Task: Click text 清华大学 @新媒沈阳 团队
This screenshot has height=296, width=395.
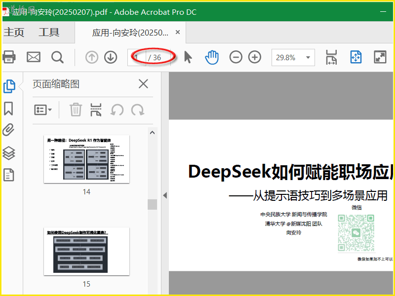Action: pyautogui.click(x=293, y=223)
